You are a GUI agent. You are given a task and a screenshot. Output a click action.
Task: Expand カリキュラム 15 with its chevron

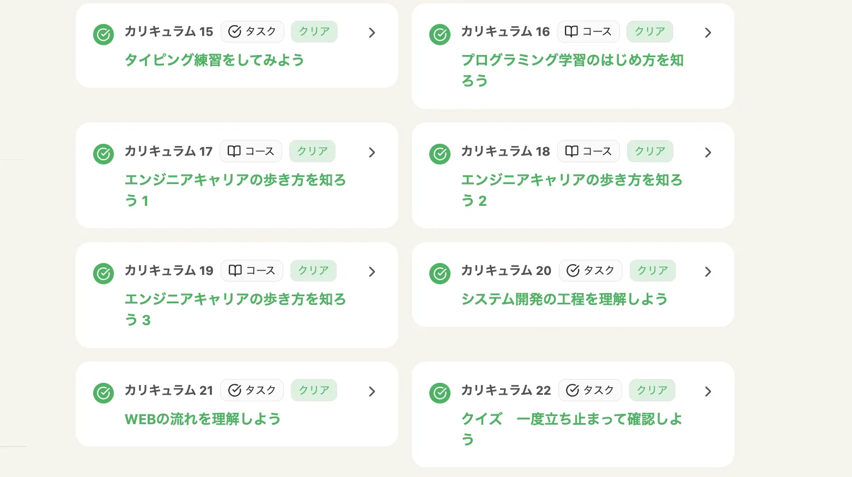372,33
